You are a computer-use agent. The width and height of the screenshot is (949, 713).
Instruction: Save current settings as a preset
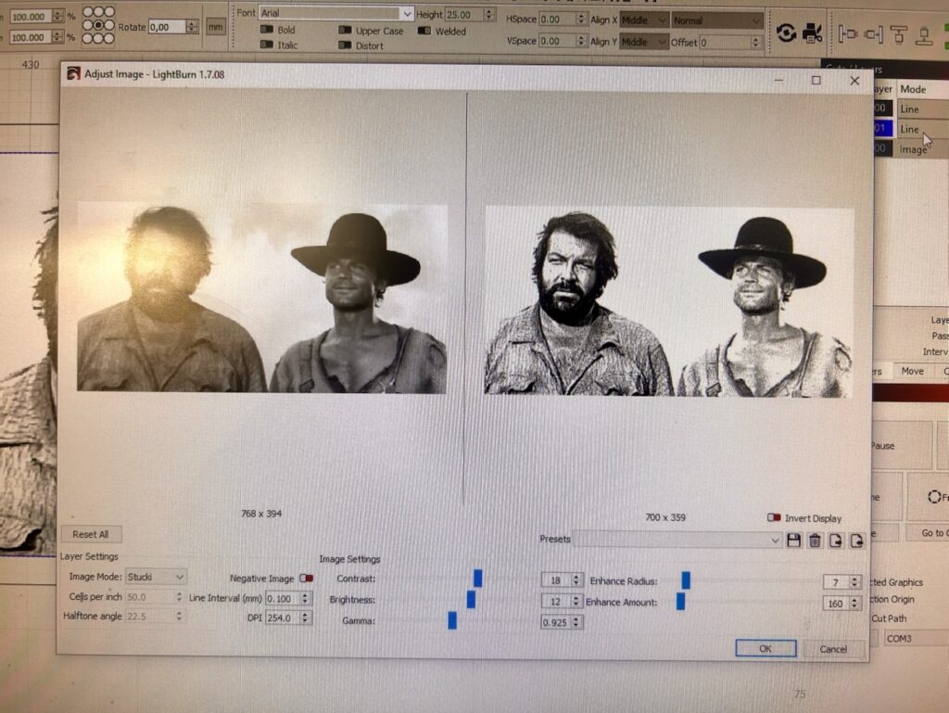tap(793, 540)
